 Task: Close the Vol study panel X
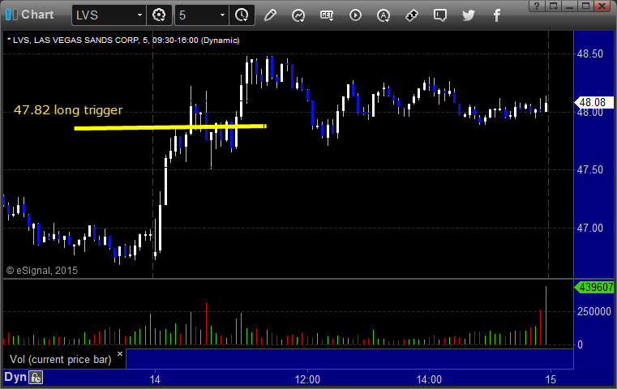[120, 353]
